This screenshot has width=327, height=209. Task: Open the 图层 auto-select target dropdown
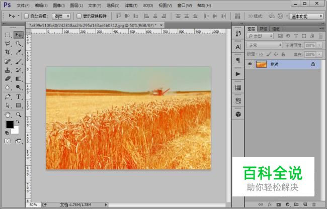tap(61, 16)
